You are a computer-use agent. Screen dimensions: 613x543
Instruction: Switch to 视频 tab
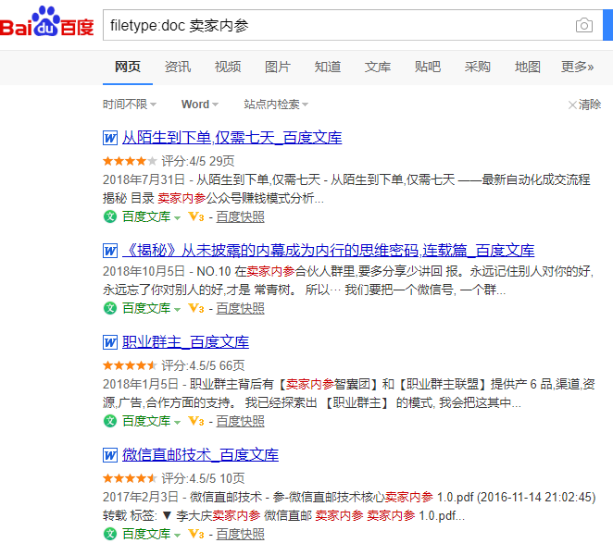228,67
